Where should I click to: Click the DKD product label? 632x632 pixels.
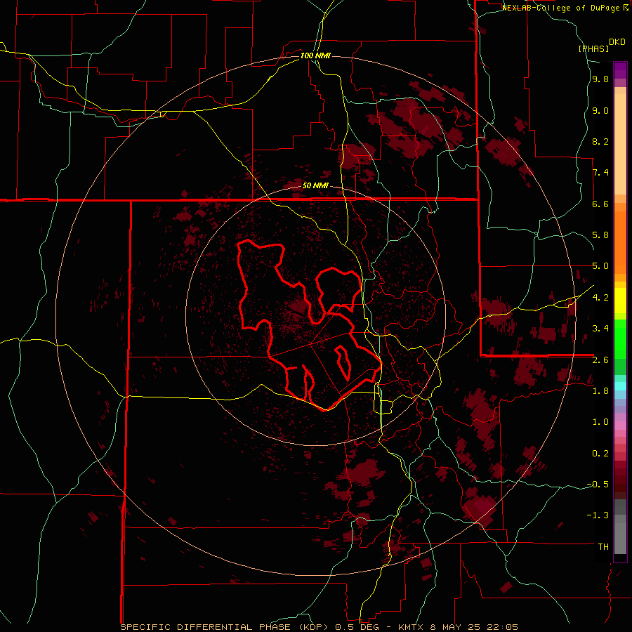coord(617,42)
